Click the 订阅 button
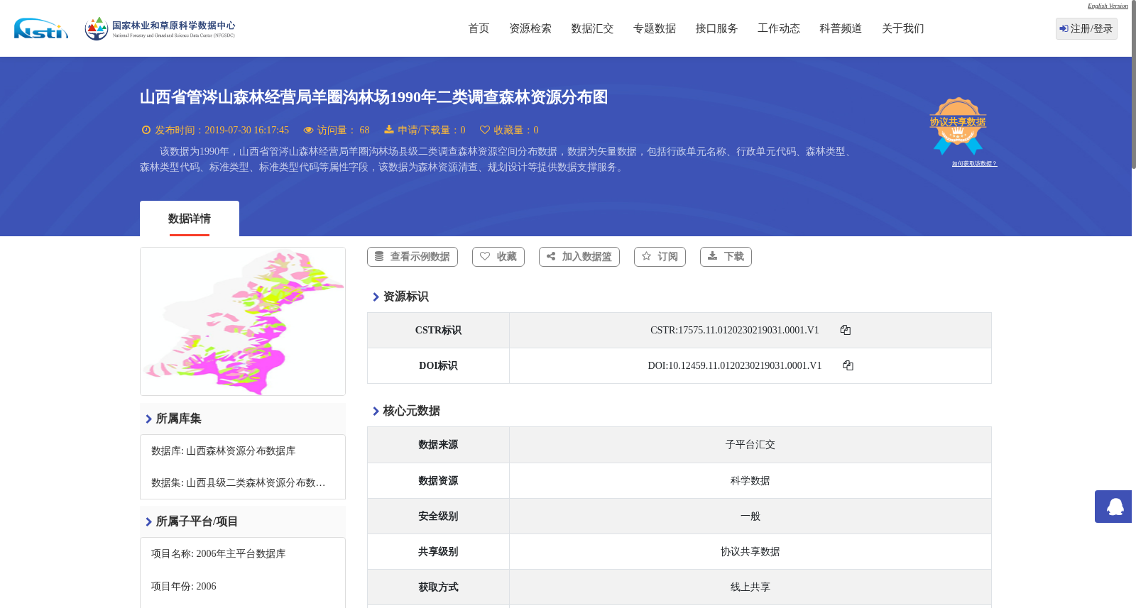The image size is (1136, 608). point(660,257)
